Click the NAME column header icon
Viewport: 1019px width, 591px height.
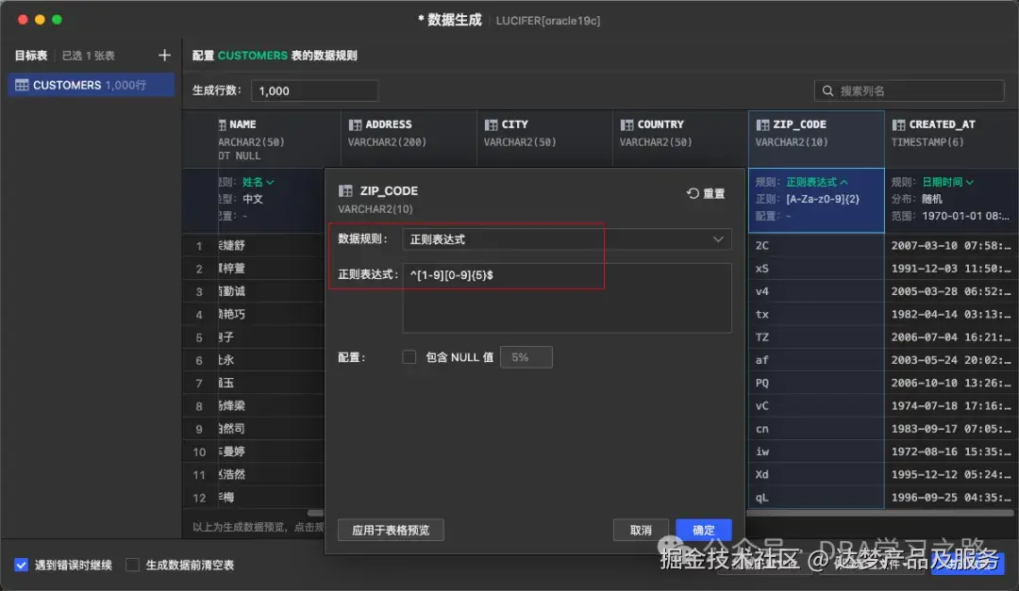pos(222,123)
